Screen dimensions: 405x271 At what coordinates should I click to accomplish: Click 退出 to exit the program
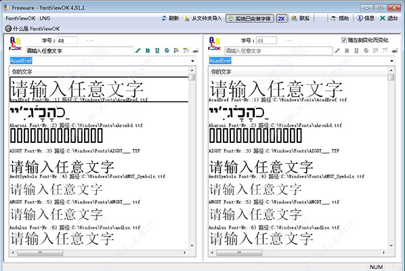(389, 18)
